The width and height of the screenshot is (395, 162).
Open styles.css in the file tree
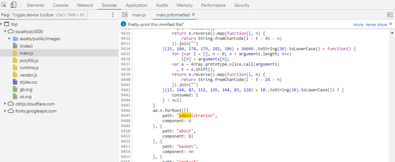28,82
